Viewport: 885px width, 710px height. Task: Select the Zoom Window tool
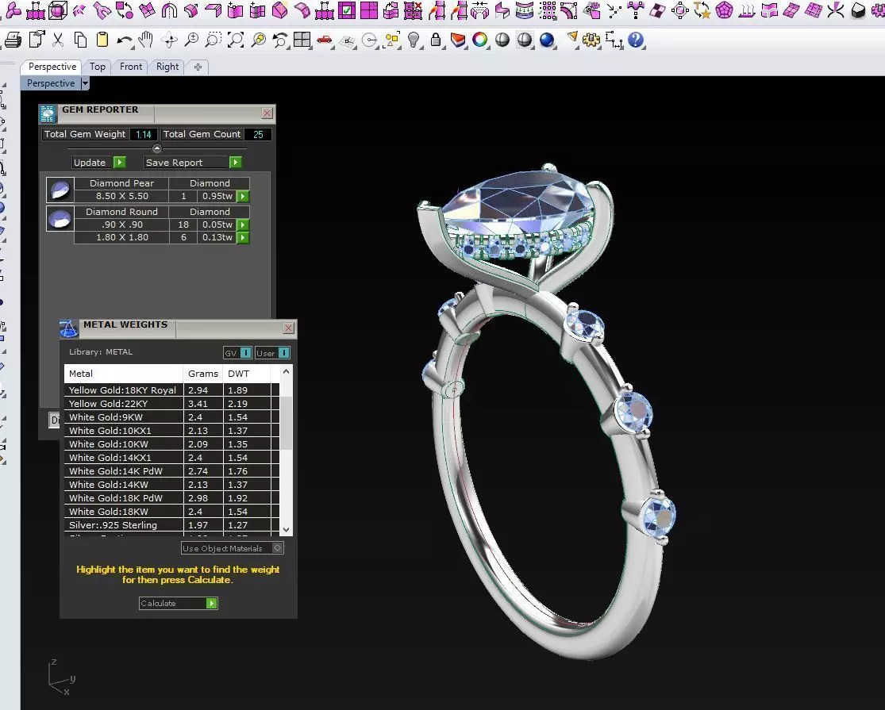point(214,40)
